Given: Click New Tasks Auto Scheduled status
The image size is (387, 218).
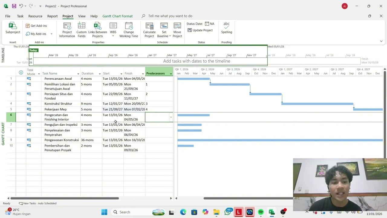Looking at the screenshot, I should pyautogui.click(x=38, y=203).
